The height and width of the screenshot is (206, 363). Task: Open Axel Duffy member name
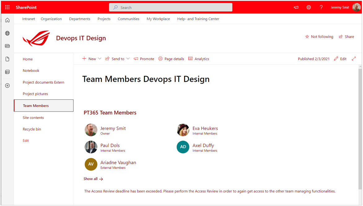(203, 146)
